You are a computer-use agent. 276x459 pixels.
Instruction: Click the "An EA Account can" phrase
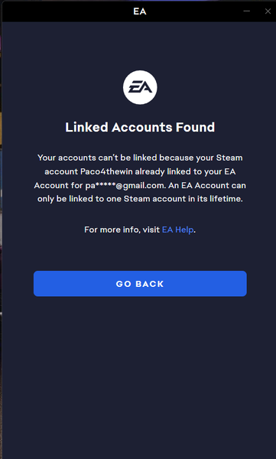207,186
